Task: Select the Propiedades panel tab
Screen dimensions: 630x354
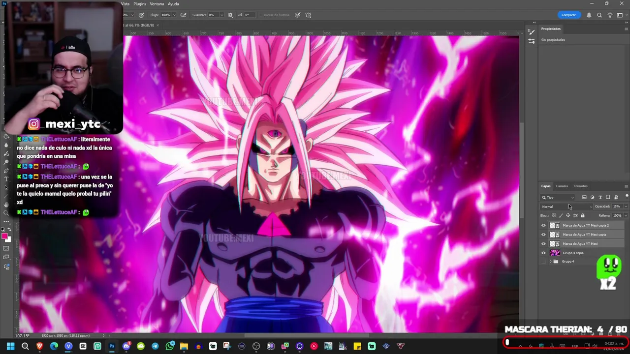Action: click(x=551, y=29)
